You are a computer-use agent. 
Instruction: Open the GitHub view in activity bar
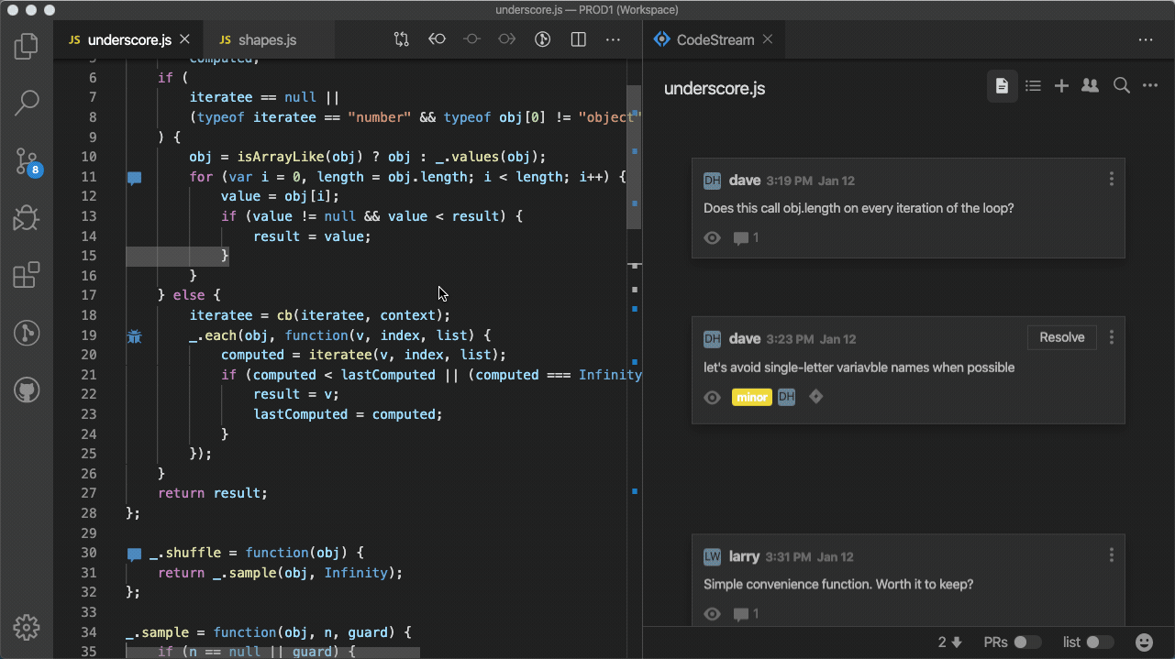click(27, 390)
